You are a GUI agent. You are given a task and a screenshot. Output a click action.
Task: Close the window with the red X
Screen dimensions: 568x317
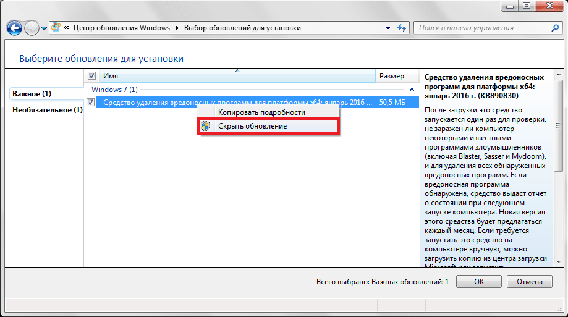click(549, 6)
